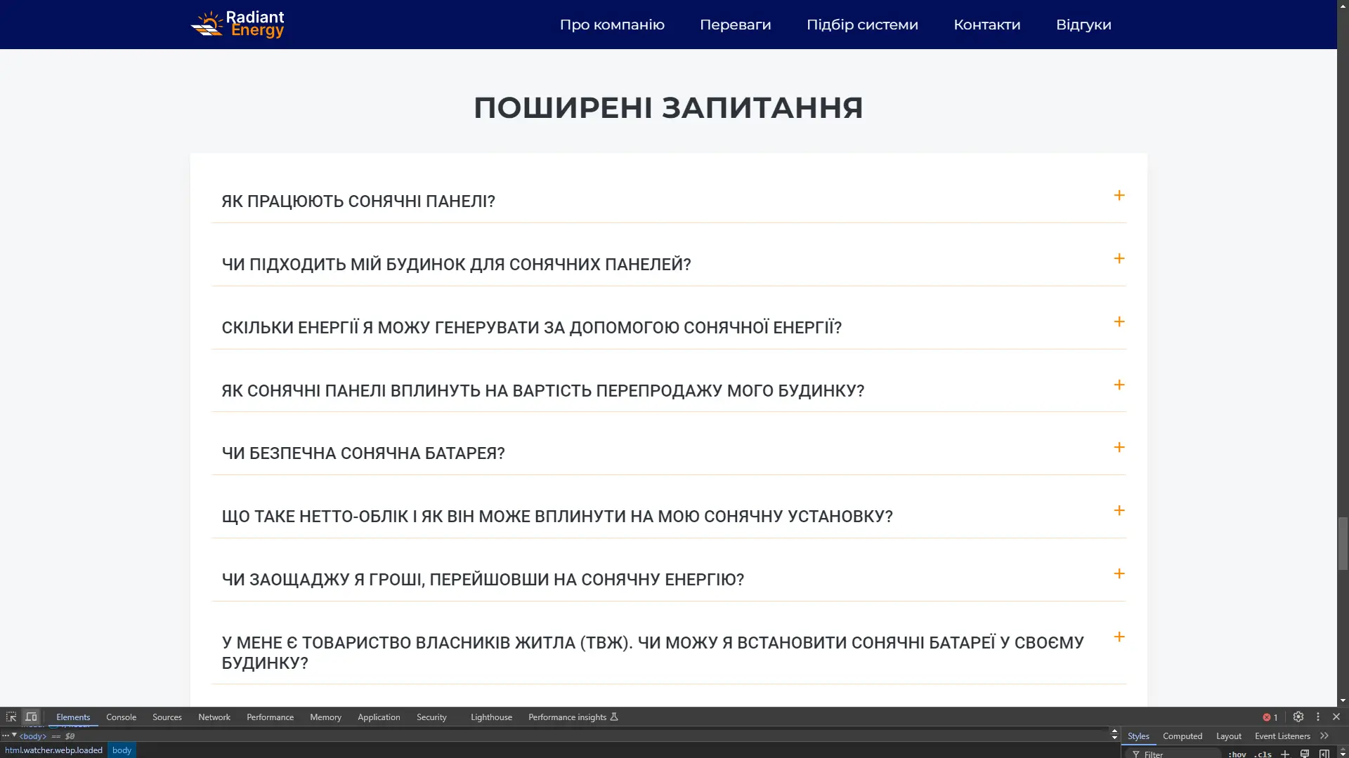The image size is (1349, 758).
Task: Click the page scrollbar down arrow
Action: (1343, 700)
